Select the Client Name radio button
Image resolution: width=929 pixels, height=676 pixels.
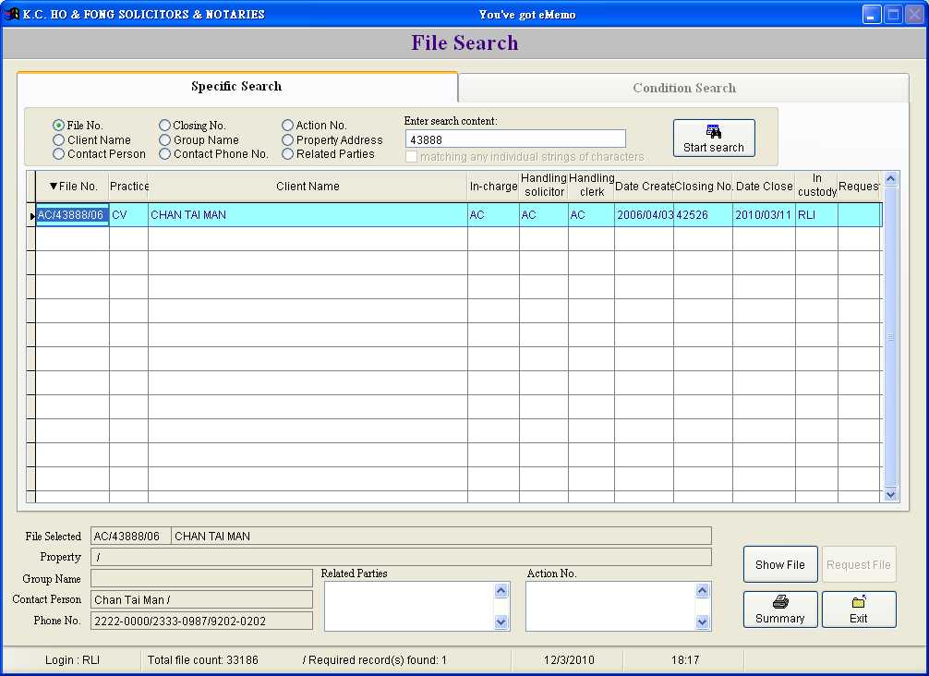[x=59, y=140]
